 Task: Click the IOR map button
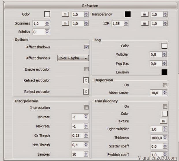[145, 23]
